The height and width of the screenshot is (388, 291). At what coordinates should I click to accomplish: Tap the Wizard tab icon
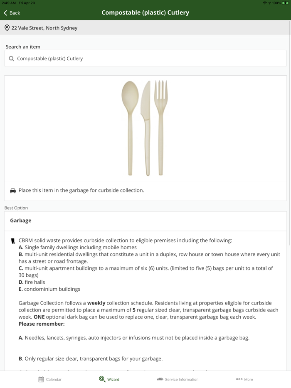[x=102, y=379]
